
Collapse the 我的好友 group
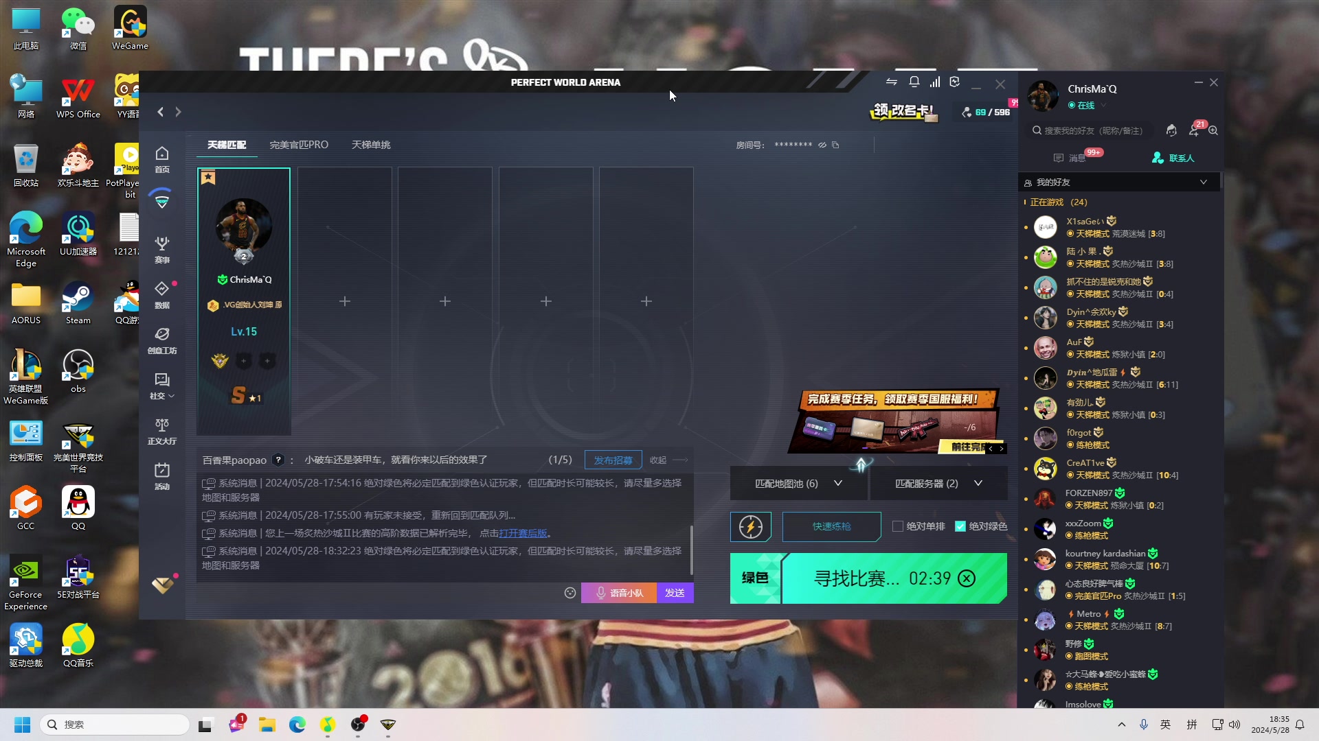(x=1204, y=182)
